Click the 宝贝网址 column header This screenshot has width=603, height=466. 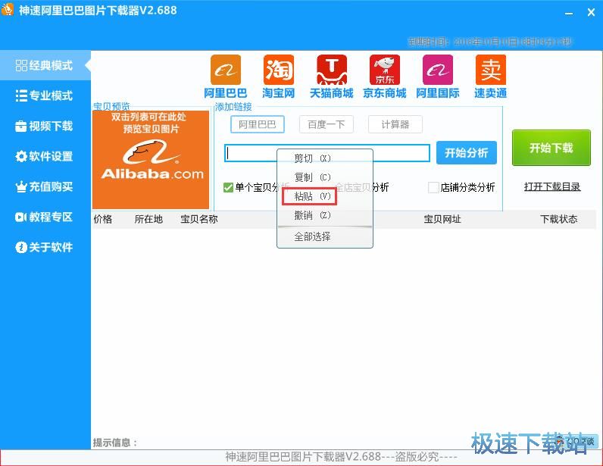pyautogui.click(x=442, y=219)
